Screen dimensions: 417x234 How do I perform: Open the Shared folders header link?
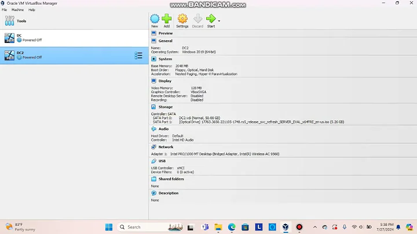click(x=171, y=179)
